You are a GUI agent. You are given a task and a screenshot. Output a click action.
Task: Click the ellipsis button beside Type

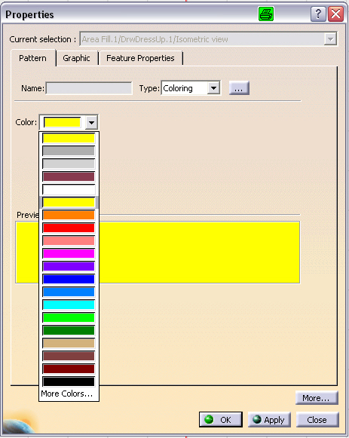point(239,88)
